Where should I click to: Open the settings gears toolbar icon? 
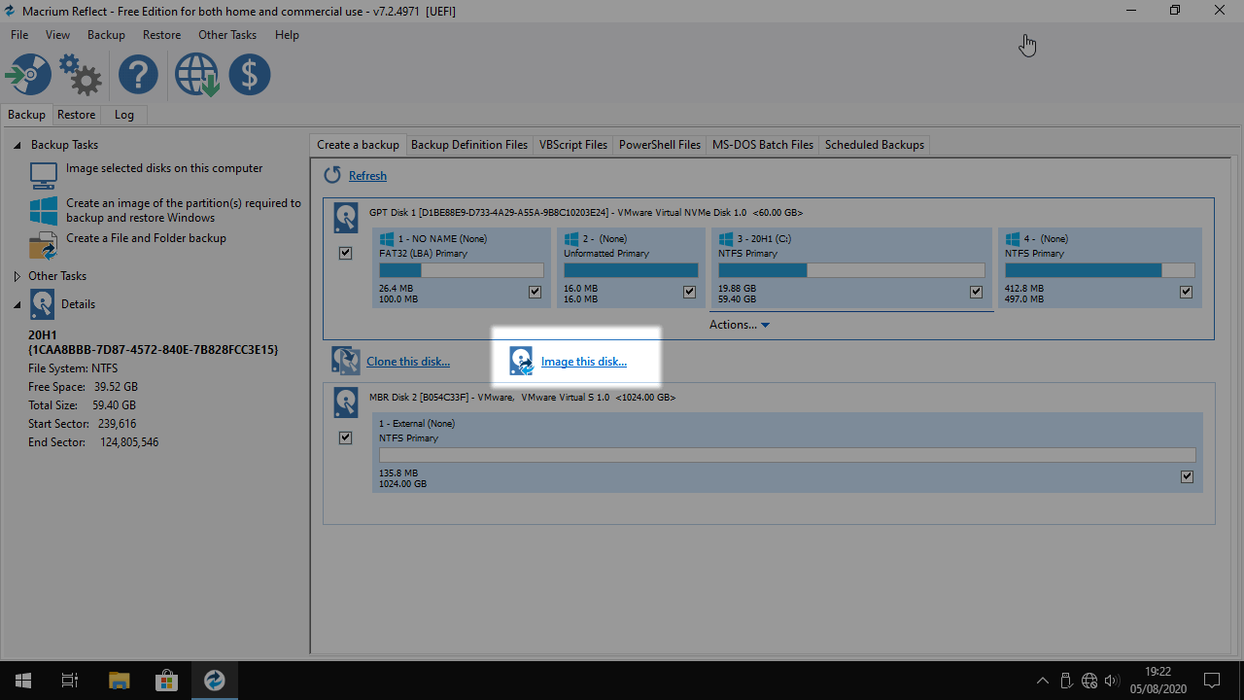tap(81, 75)
